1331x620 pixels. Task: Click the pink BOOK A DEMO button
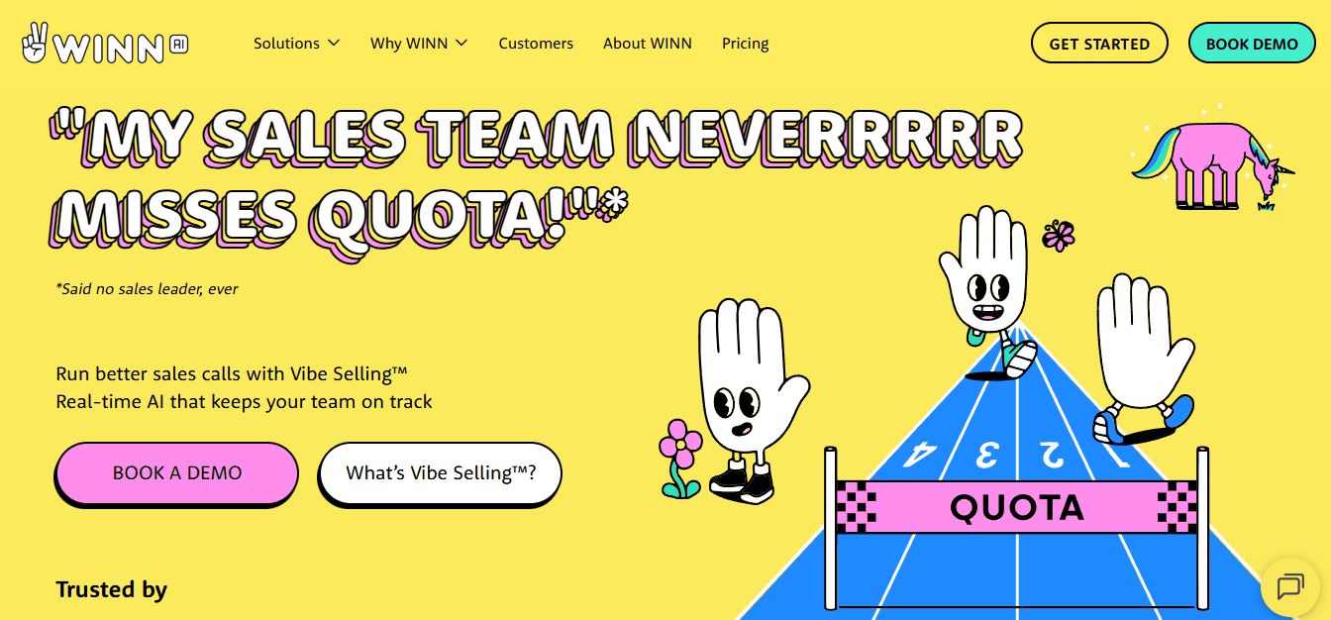[x=176, y=472]
